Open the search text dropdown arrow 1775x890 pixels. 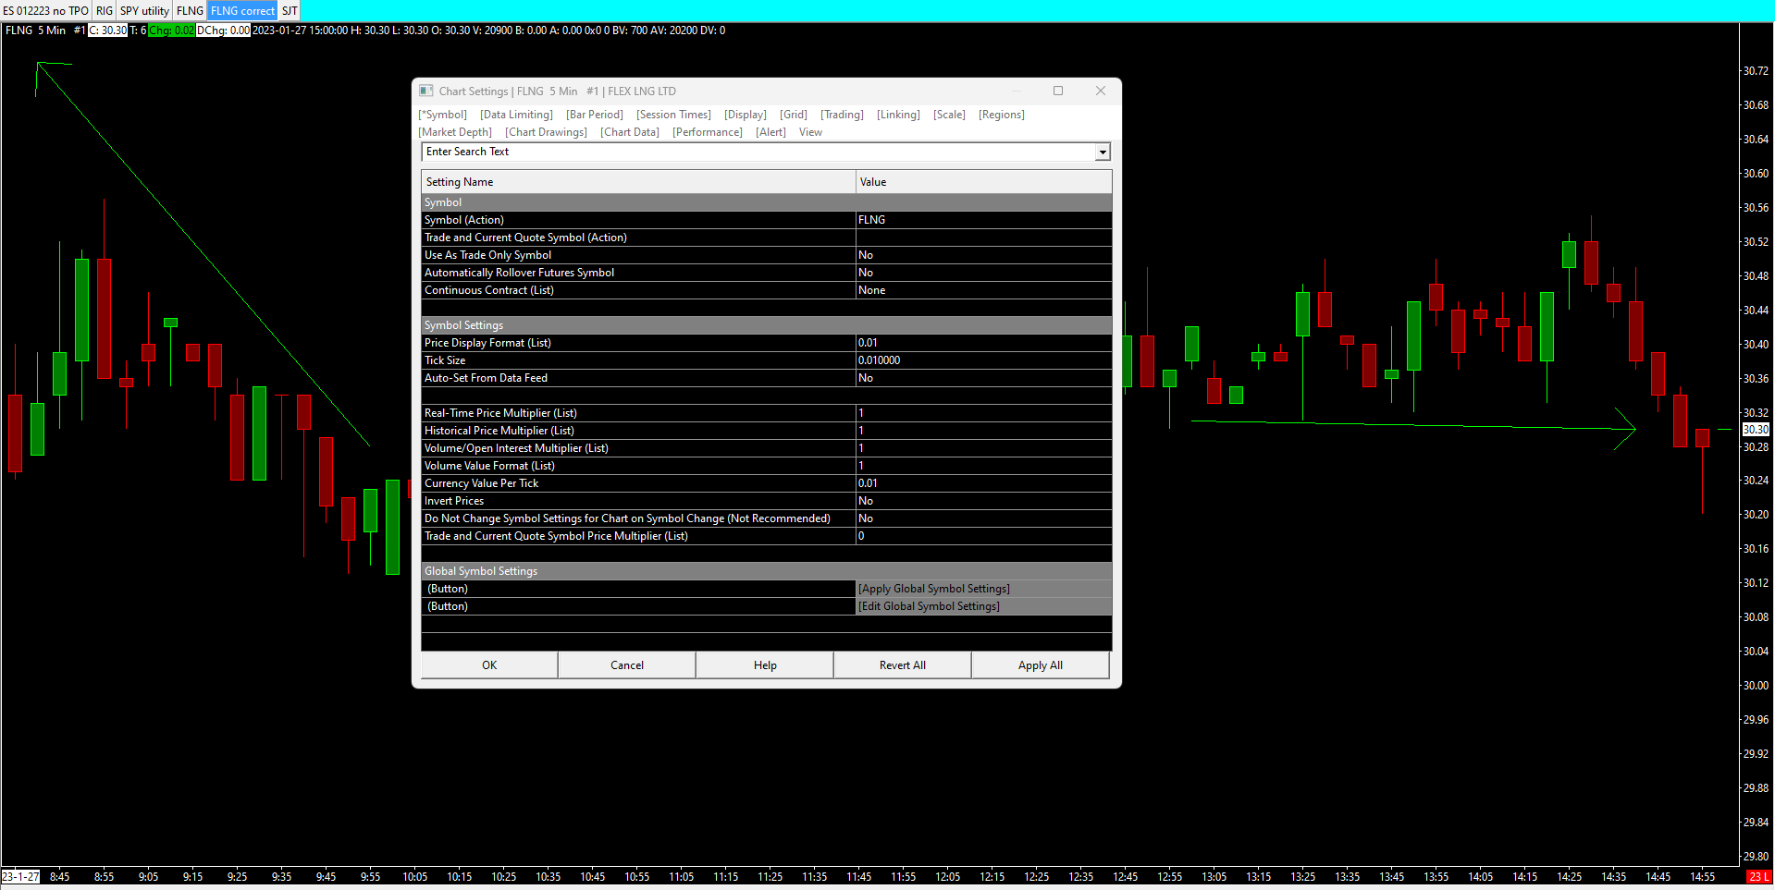[x=1103, y=152]
